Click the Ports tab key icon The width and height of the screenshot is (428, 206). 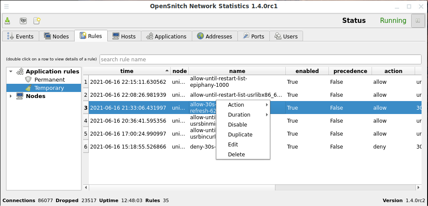(246, 36)
